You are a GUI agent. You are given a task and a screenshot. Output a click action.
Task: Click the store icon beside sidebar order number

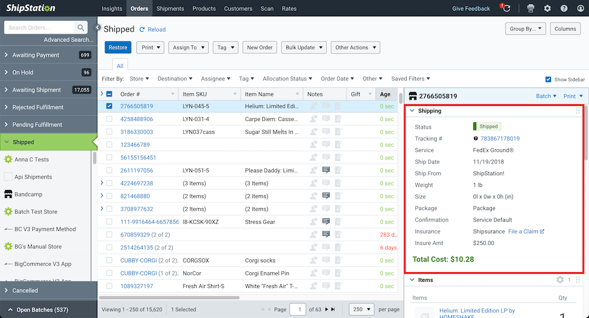pyautogui.click(x=413, y=96)
